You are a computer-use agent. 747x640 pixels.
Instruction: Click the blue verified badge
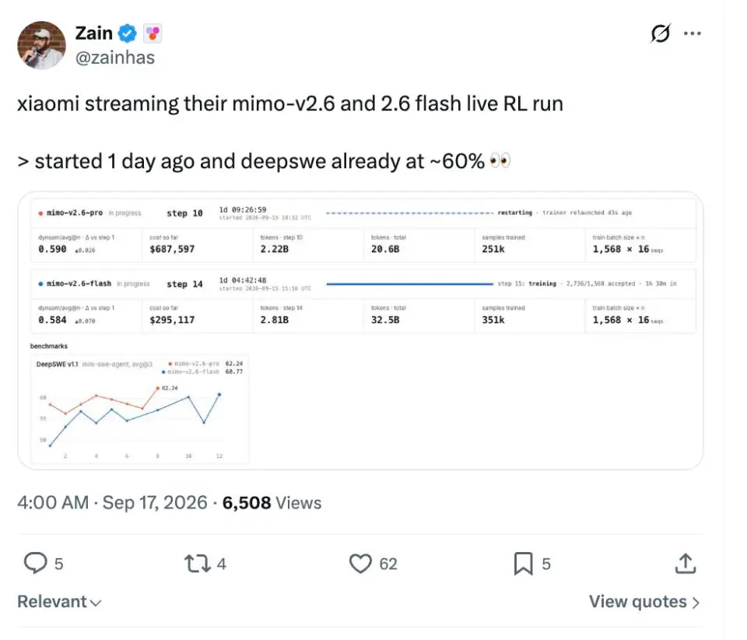tap(127, 33)
